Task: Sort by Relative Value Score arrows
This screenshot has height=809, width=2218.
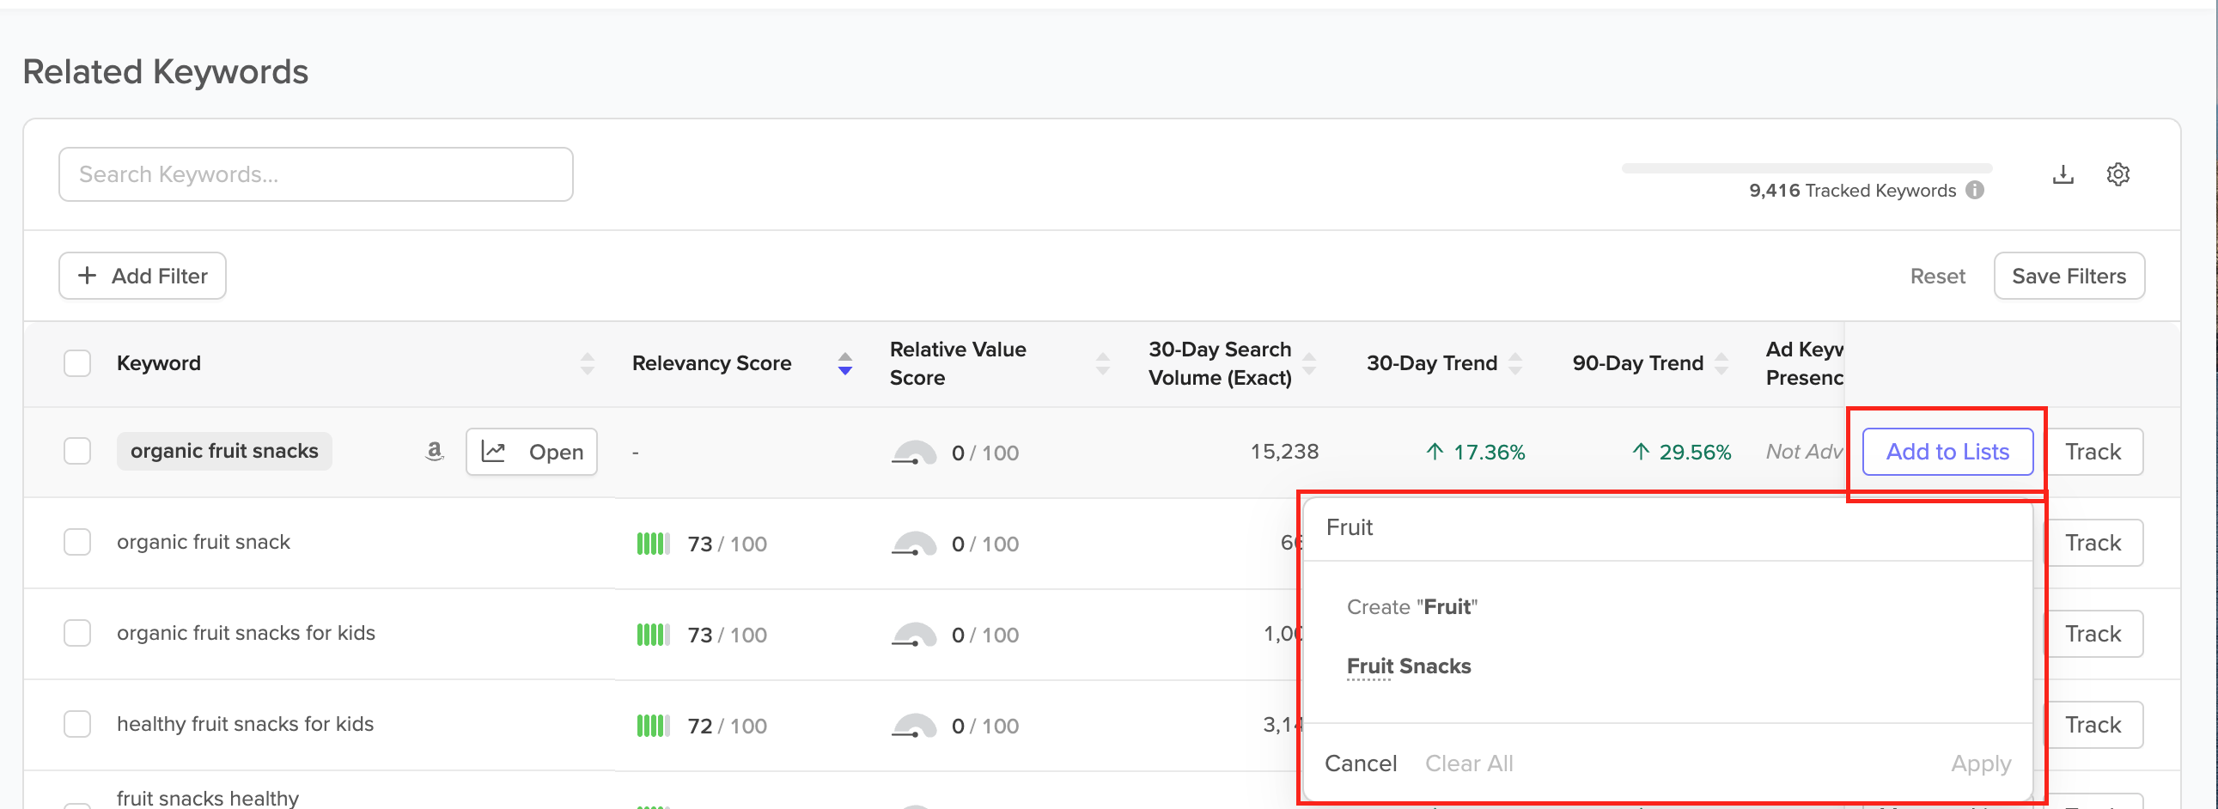Action: click(x=1103, y=363)
